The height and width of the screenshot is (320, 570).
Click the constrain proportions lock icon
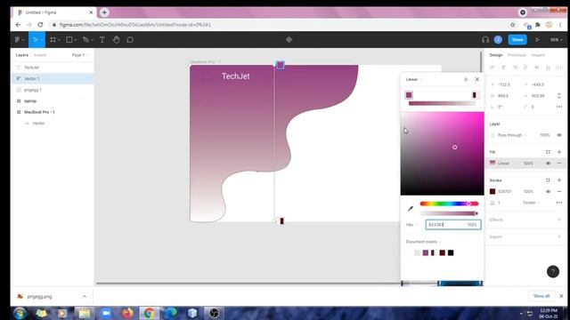(x=559, y=96)
